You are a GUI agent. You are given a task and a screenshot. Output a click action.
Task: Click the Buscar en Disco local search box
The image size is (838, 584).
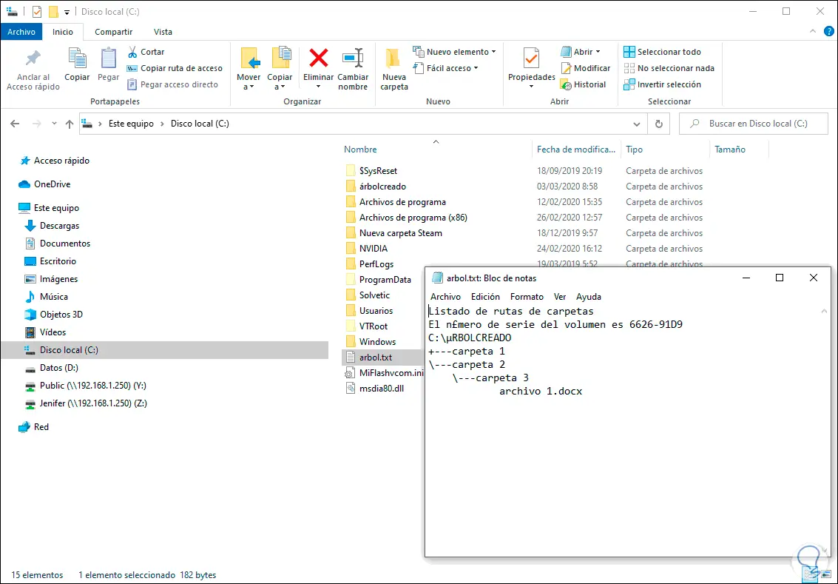pos(754,124)
